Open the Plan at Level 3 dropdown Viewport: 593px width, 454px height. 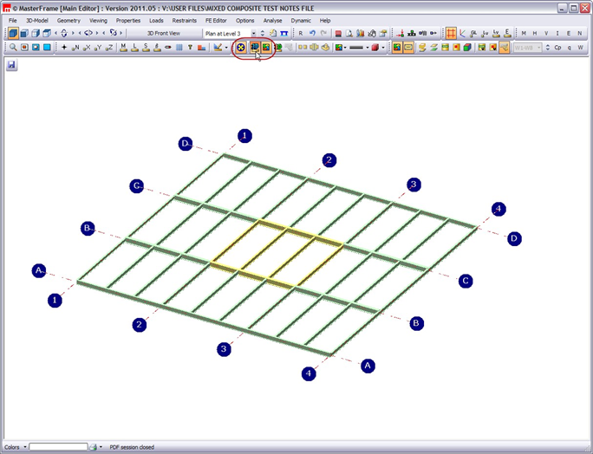coord(252,33)
